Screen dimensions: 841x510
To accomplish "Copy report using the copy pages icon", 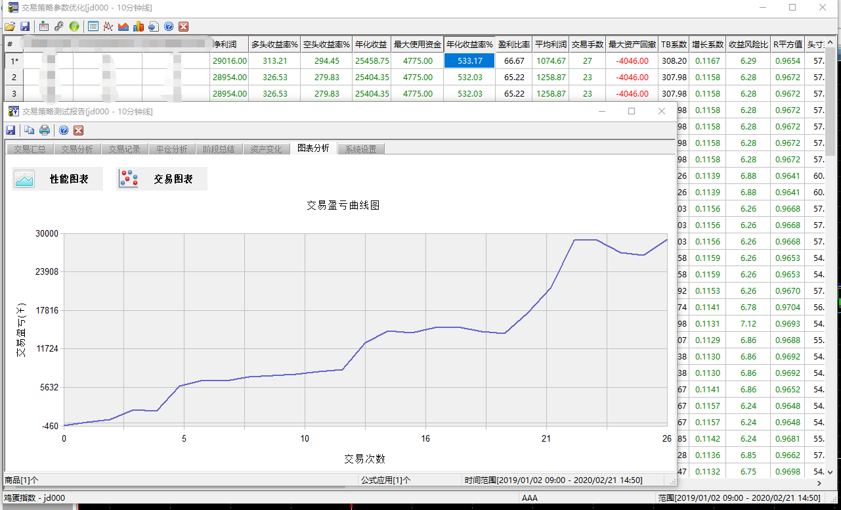I will click(30, 130).
